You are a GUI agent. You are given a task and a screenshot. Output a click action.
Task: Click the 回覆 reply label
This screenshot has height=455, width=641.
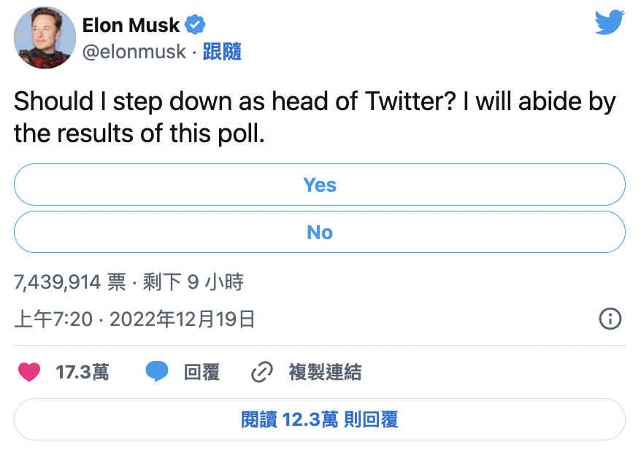[x=201, y=372]
